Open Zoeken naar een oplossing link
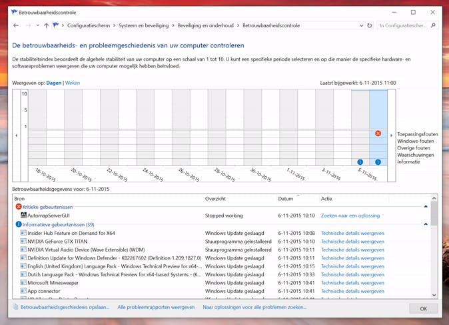Viewport: 449px width, 325px height. (350, 216)
